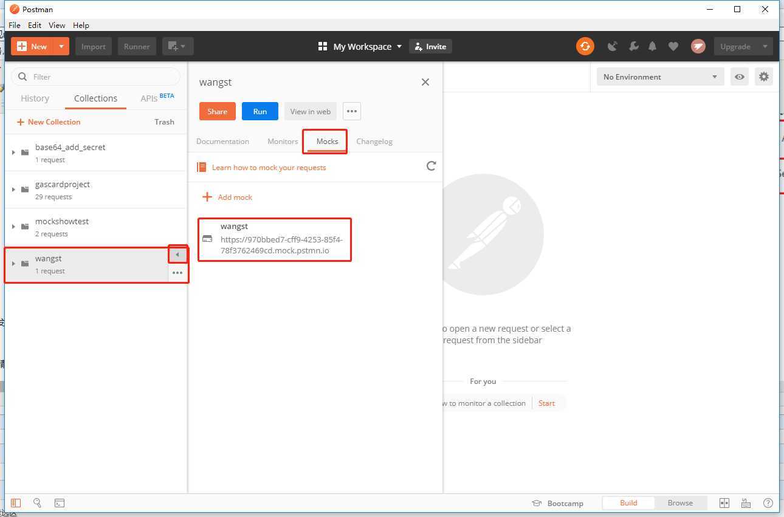Open the Changelog tab
Viewport: 784px width, 517px height.
pyautogui.click(x=374, y=142)
